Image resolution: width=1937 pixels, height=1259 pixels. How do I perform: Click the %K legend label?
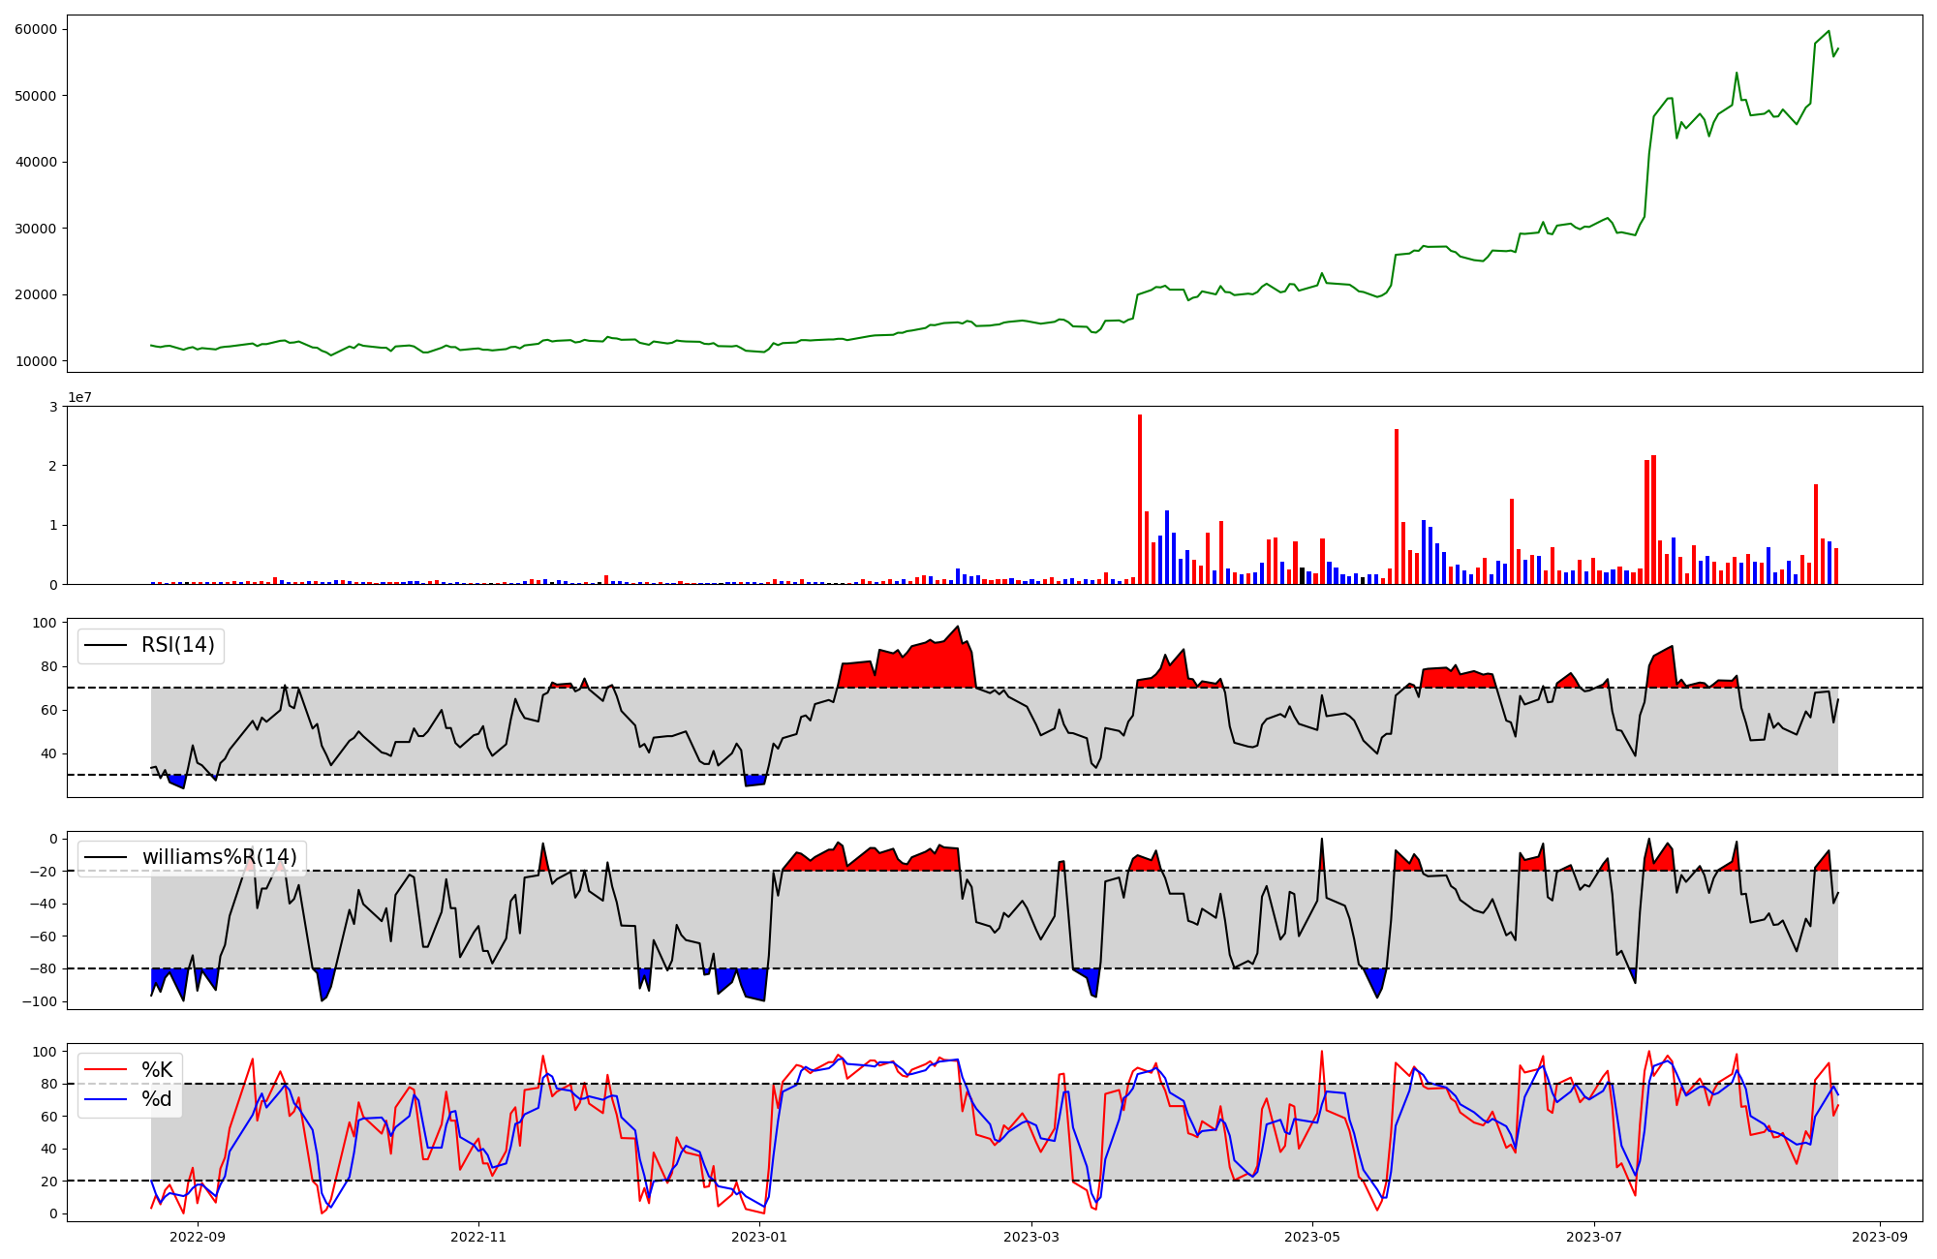(x=157, y=1069)
